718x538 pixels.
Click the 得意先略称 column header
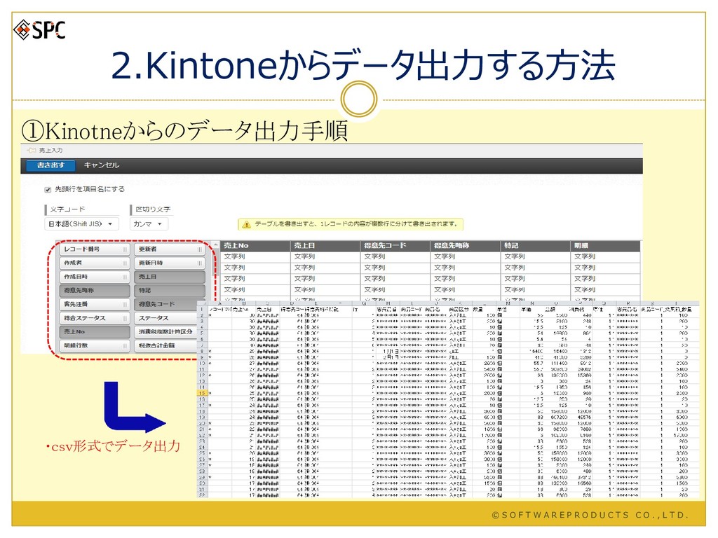point(466,246)
